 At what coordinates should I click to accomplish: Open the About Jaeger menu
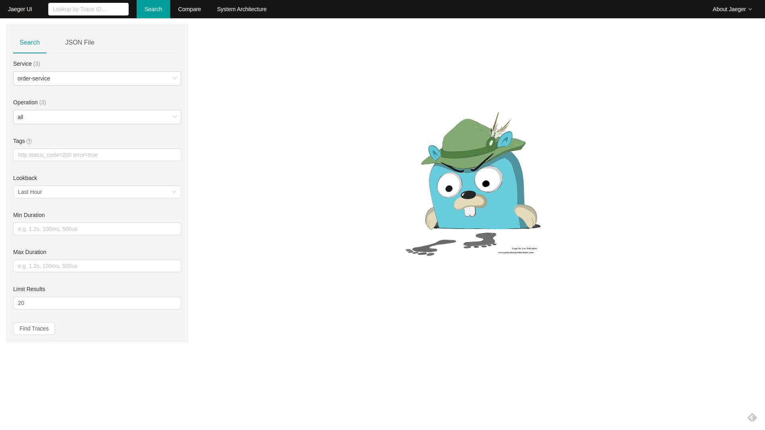pos(729,9)
